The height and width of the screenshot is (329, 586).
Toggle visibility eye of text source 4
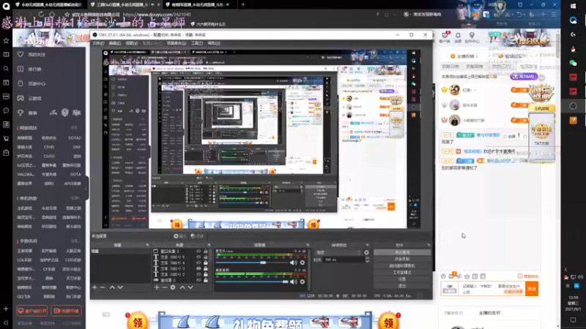point(199,262)
